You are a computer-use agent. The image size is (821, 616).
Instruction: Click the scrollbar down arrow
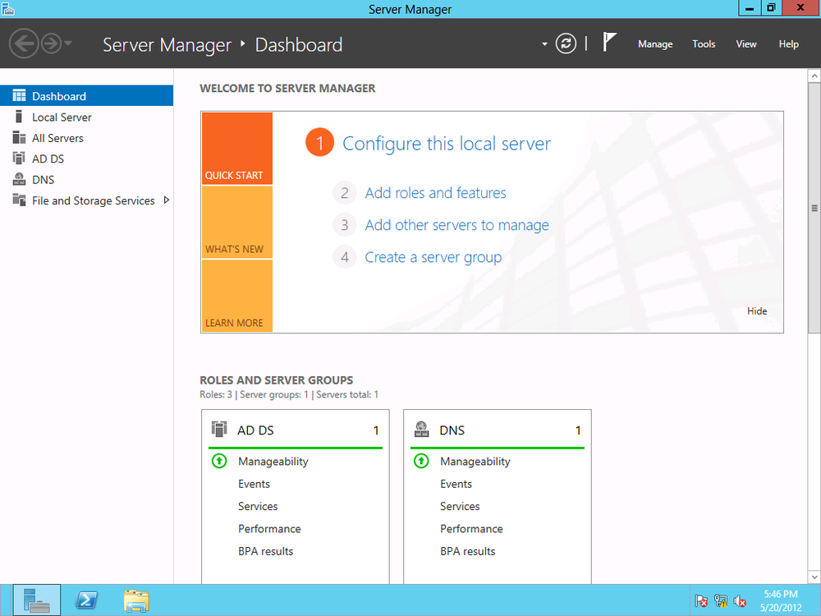[x=814, y=577]
